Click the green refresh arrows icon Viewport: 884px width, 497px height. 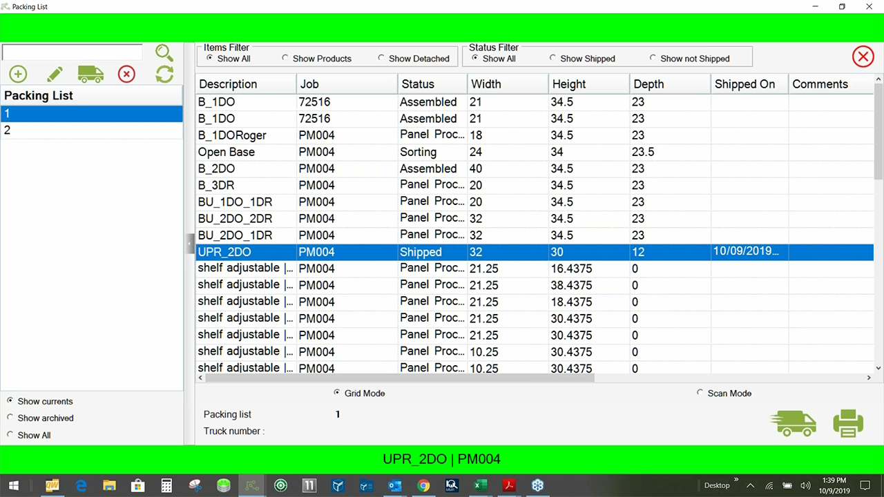[164, 75]
